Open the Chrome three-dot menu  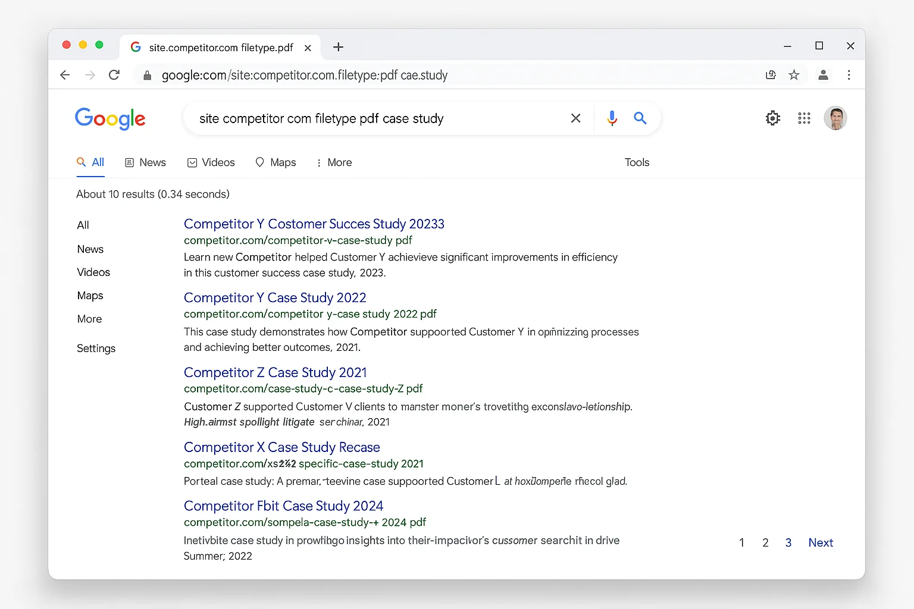click(849, 75)
